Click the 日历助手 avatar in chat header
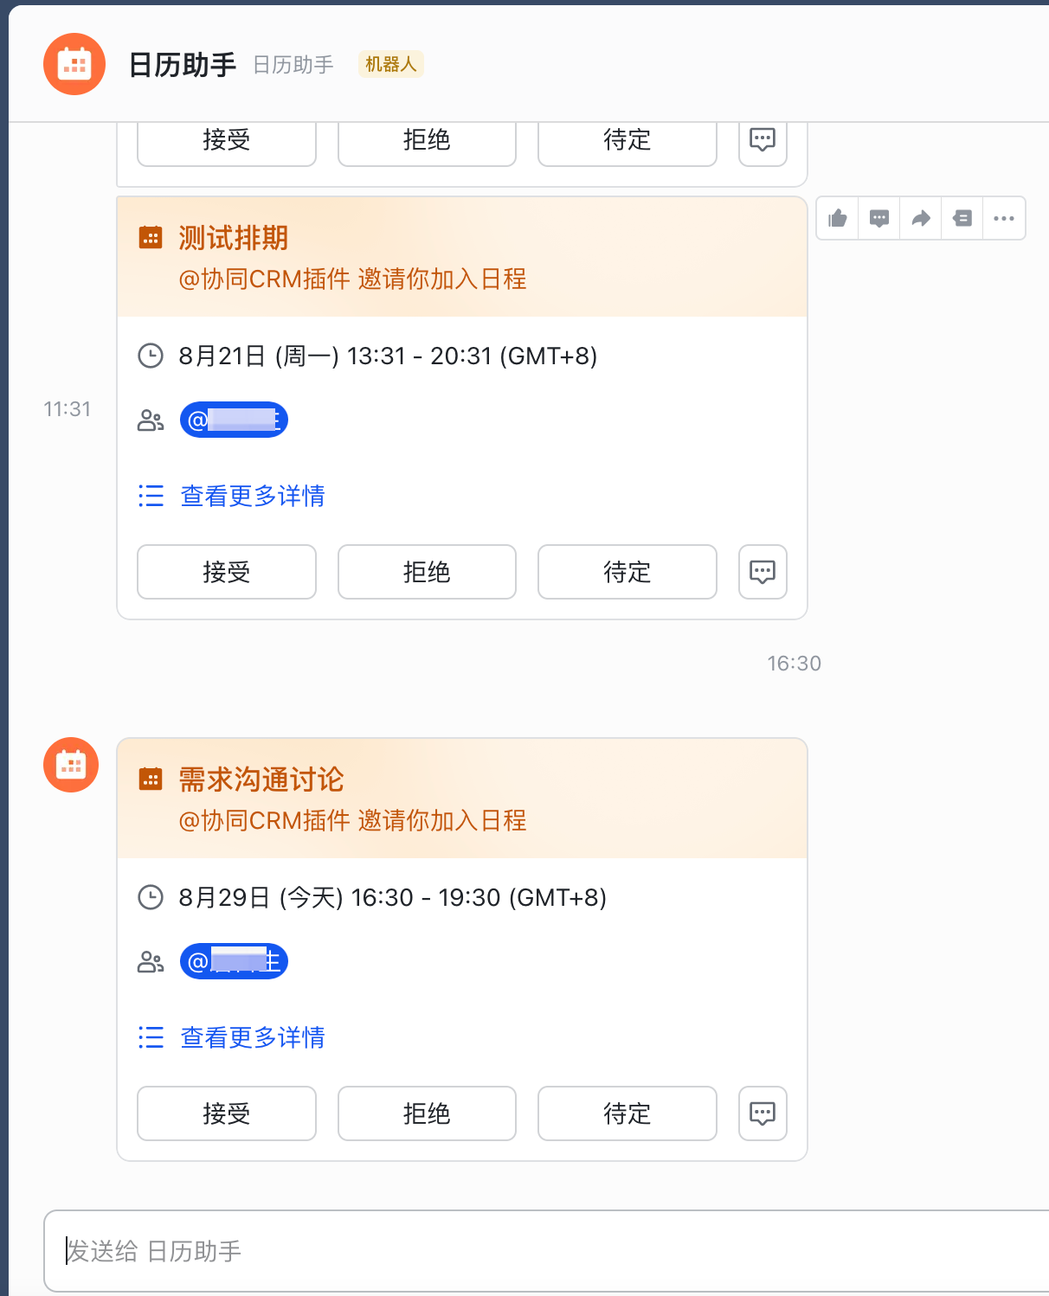Viewport: 1049px width, 1296px height. pyautogui.click(x=74, y=64)
